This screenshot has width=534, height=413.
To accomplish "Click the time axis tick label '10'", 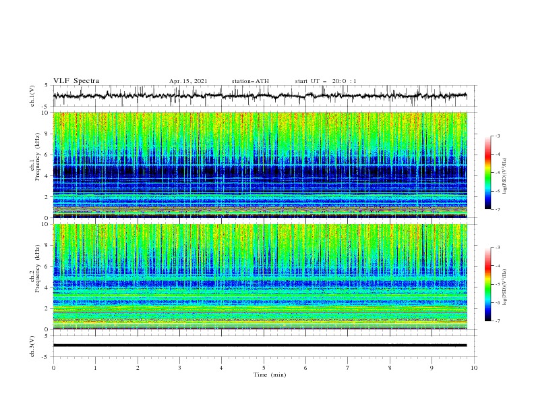I will 474,368.
